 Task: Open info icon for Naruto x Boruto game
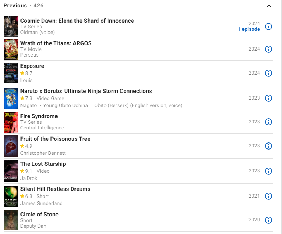point(269,98)
